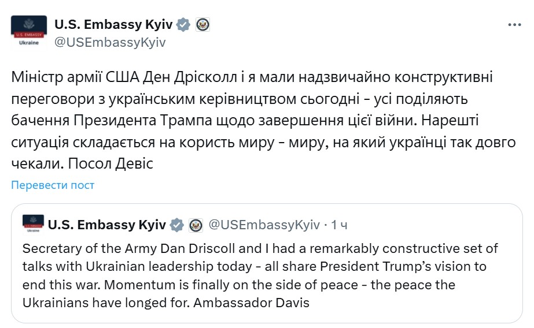
Task: Open quoted post's "U.S. Embassy Kyiv" name
Action: (x=108, y=225)
